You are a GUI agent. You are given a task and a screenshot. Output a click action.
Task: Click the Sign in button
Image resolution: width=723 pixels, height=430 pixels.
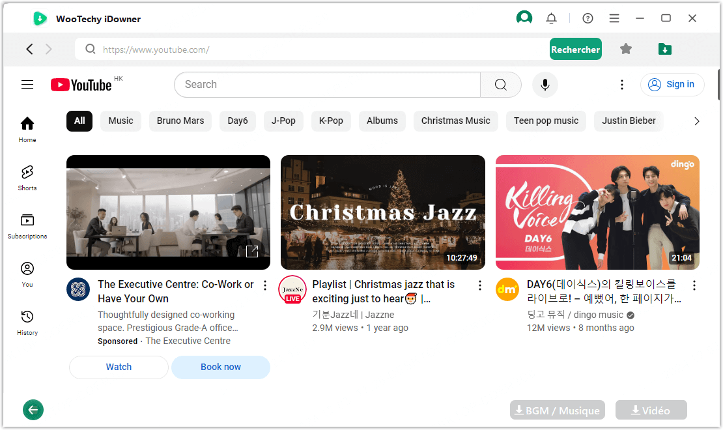point(672,85)
